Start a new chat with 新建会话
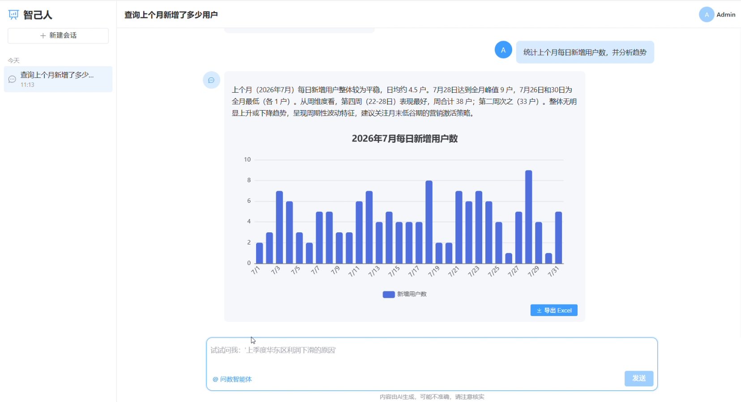741x402 pixels. (58, 36)
